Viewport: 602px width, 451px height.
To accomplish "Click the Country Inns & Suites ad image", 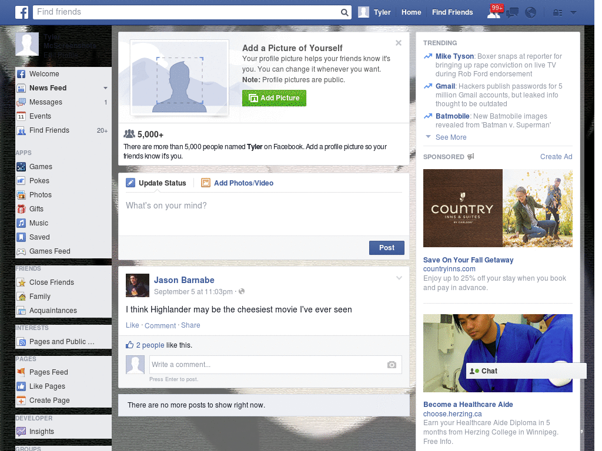I will (497, 208).
